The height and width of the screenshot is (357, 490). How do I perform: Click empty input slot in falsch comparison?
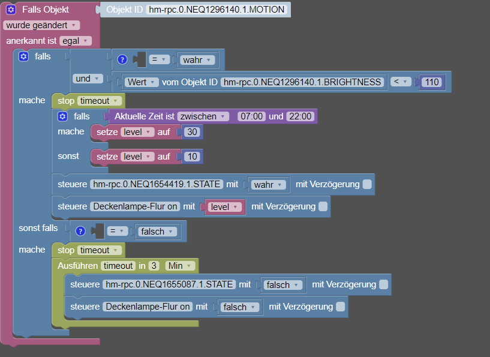pos(99,231)
